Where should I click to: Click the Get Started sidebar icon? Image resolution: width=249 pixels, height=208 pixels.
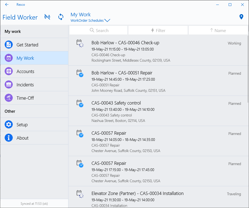(9, 45)
